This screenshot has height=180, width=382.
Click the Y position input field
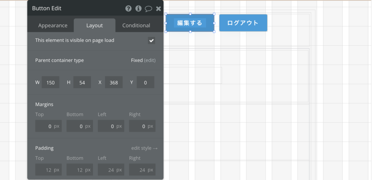click(x=145, y=83)
